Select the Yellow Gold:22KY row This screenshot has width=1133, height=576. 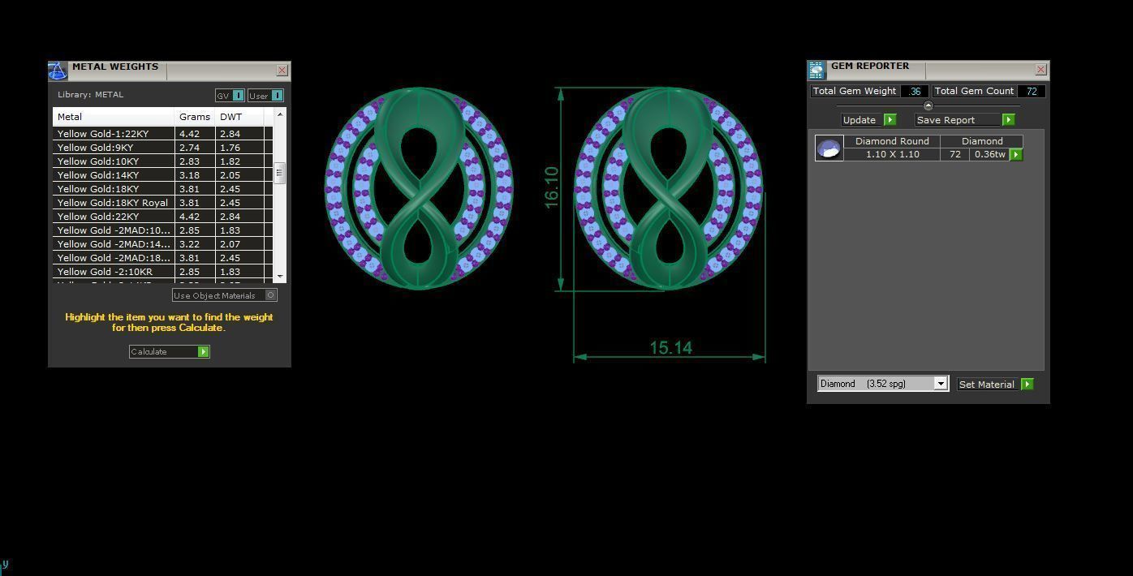click(162, 217)
